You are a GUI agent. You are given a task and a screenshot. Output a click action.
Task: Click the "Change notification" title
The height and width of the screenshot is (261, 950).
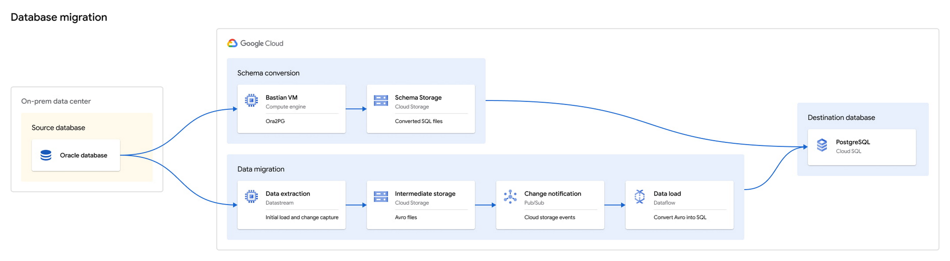(x=552, y=194)
